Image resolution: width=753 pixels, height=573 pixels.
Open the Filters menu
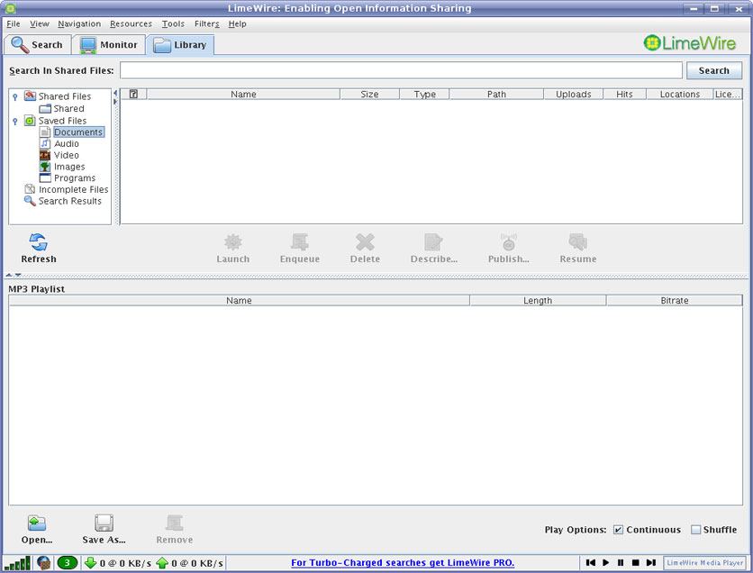206,23
